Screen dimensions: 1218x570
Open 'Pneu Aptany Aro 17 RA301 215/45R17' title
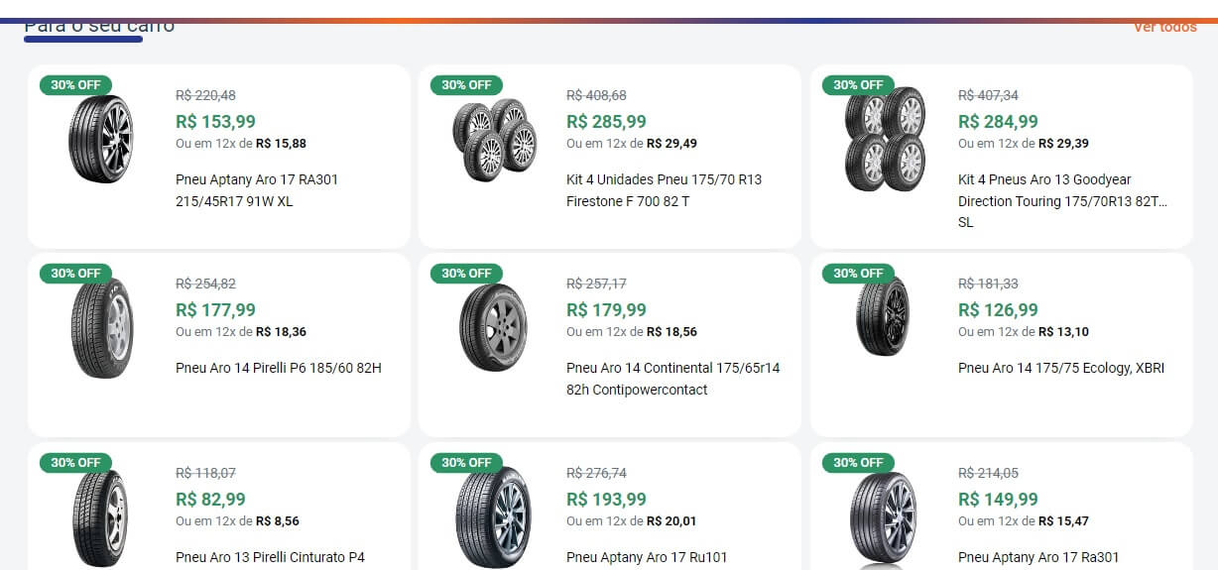[x=257, y=190]
